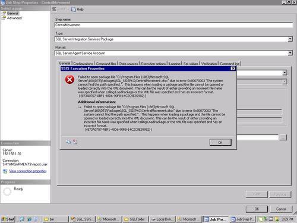297x223 pixels.
Task: Click the Ready progress spinner icon
Action: (7, 191)
